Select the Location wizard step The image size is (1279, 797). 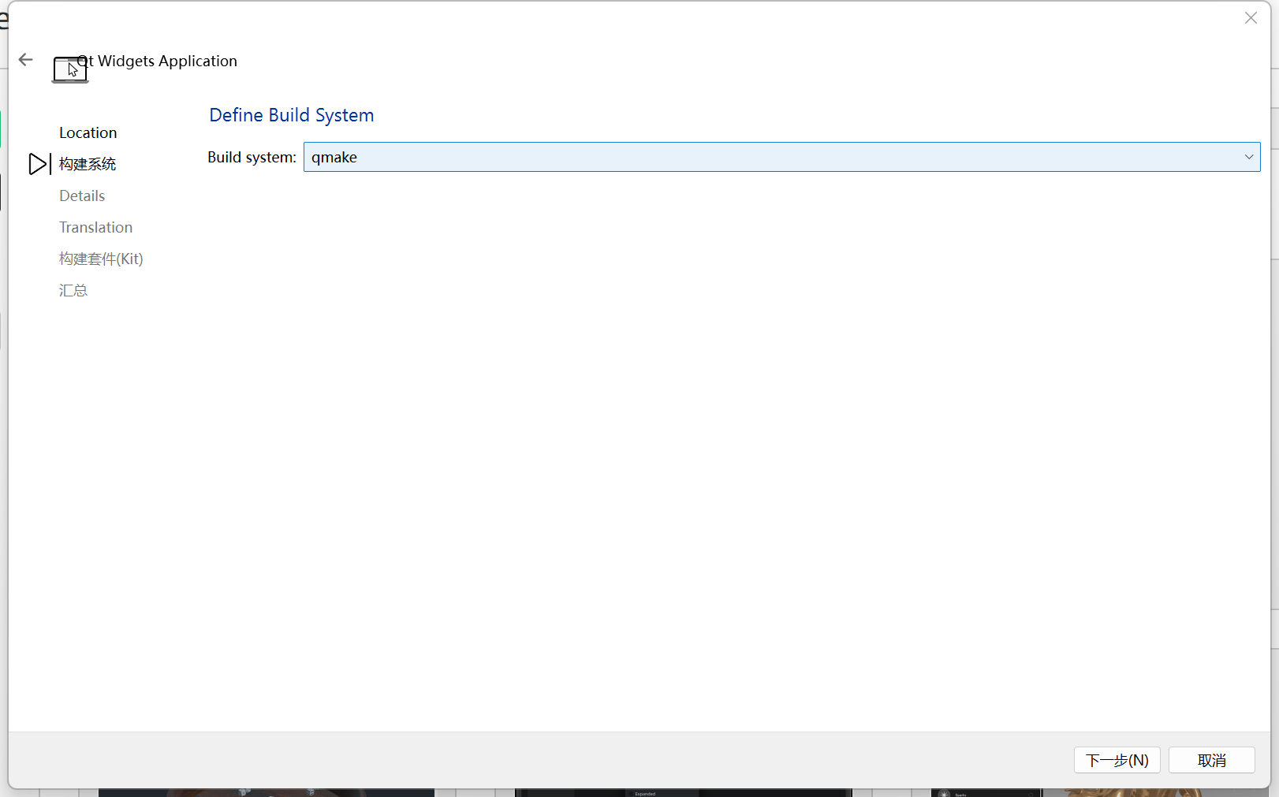tap(88, 132)
